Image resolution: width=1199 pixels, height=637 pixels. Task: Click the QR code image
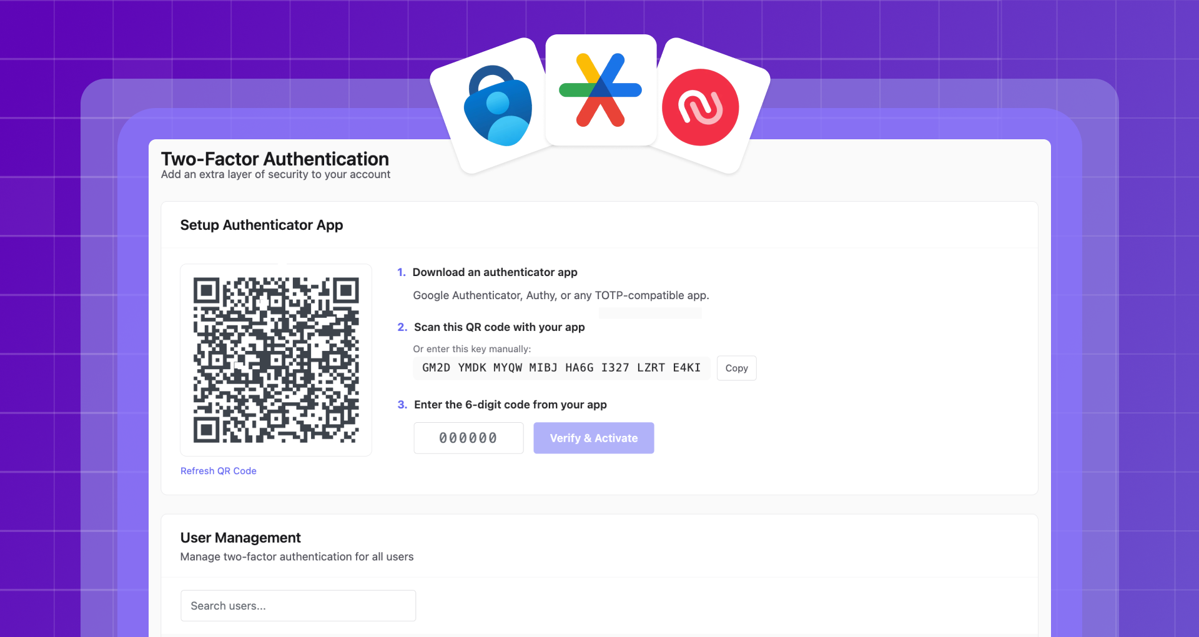(x=275, y=360)
